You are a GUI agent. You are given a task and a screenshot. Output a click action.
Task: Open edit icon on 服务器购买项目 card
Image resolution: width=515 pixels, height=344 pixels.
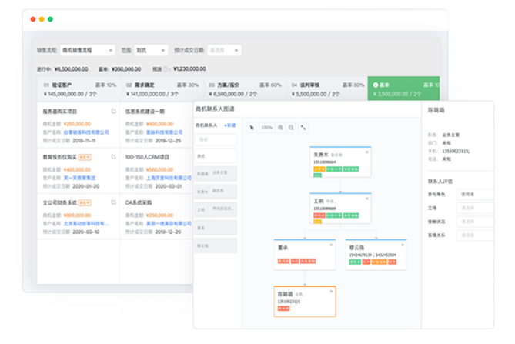(x=114, y=112)
